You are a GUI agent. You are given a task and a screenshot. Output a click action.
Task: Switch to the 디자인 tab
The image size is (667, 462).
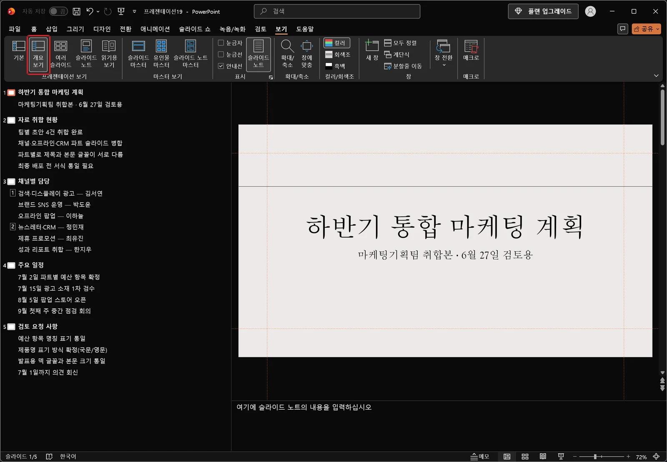[102, 29]
